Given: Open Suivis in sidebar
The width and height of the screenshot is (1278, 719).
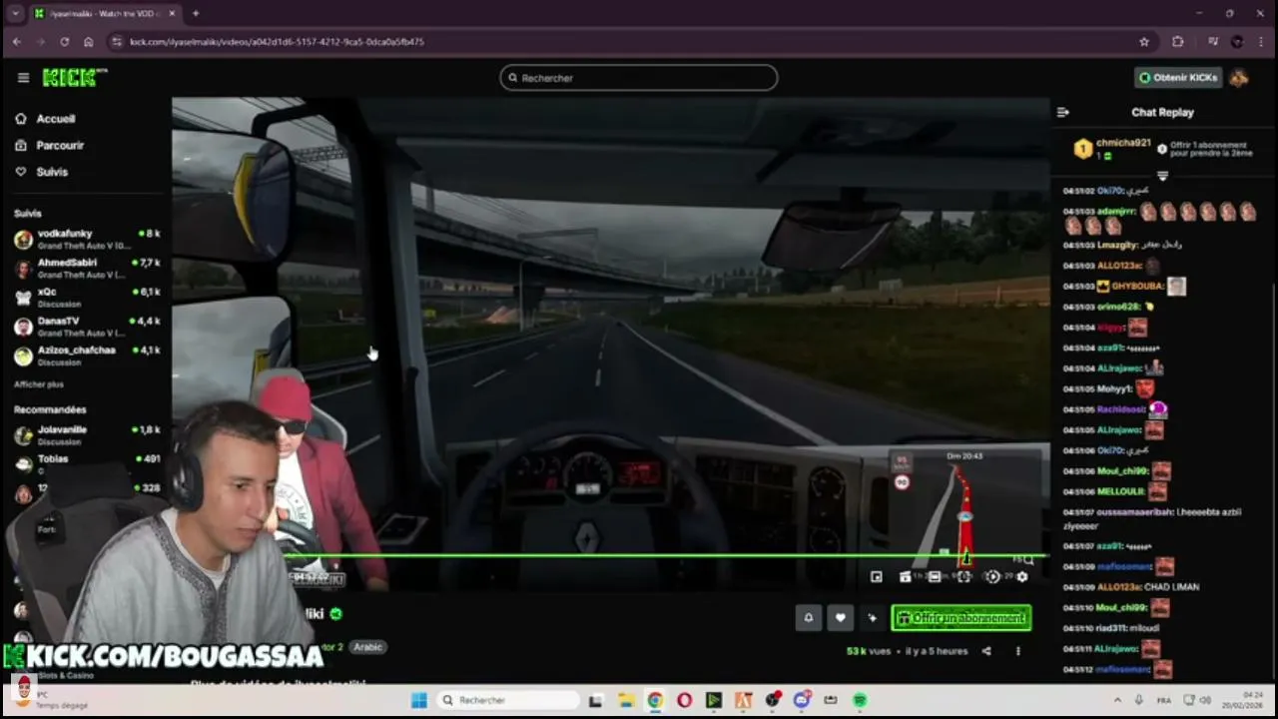Looking at the screenshot, I should click(52, 172).
